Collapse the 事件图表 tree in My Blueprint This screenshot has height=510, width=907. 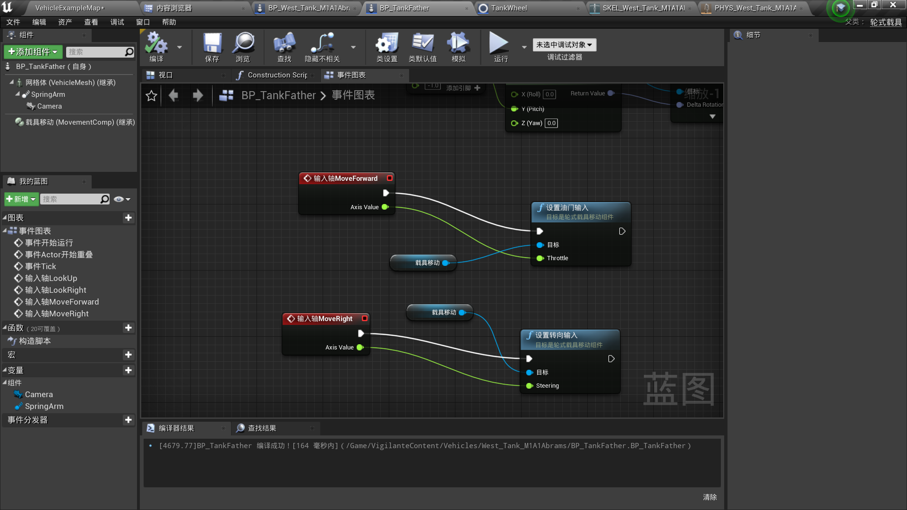click(5, 231)
